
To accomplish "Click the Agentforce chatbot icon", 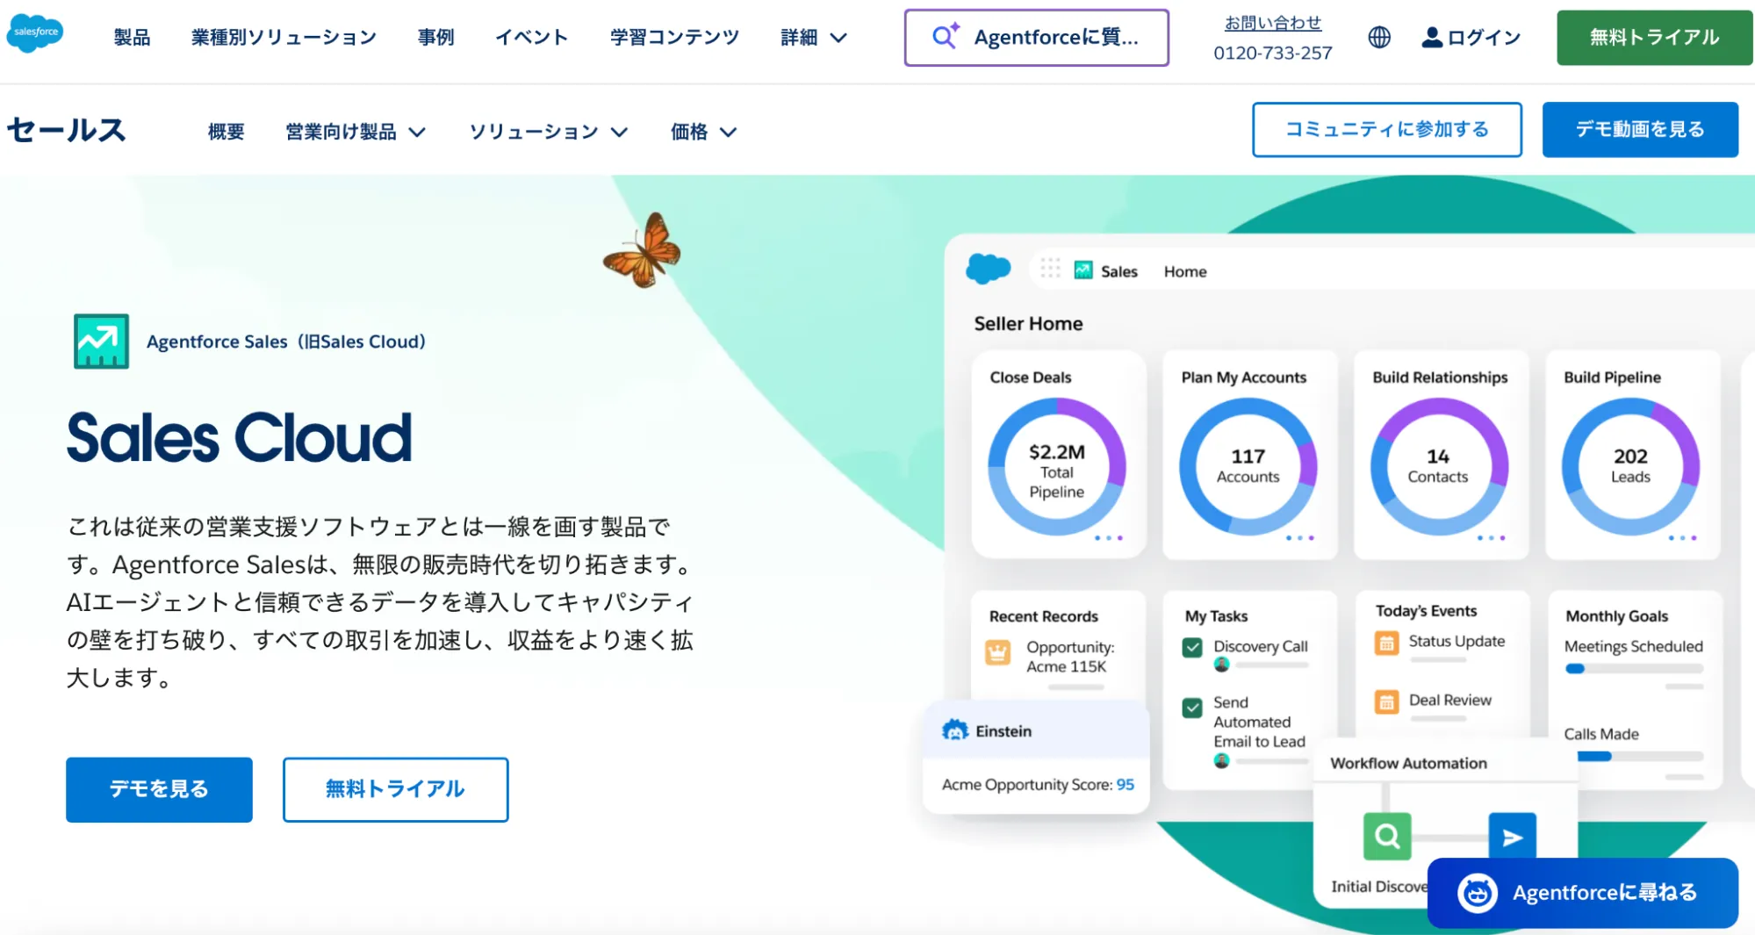I will click(1478, 892).
